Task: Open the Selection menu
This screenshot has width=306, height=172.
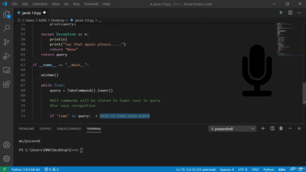Action: click(x=40, y=4)
